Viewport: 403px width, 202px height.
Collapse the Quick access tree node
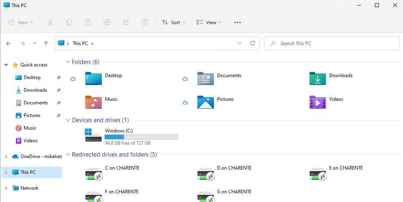coord(6,65)
